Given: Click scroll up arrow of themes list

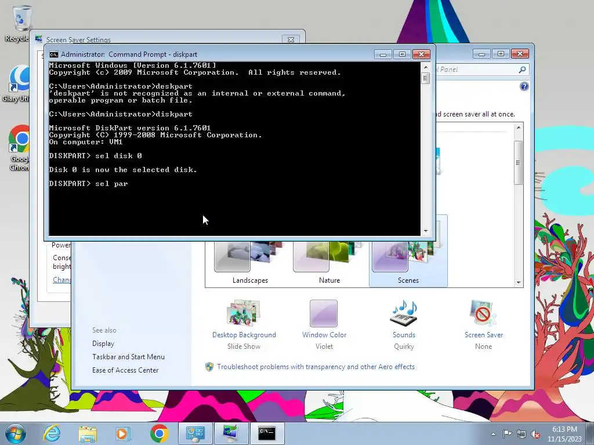Looking at the screenshot, I should (518, 127).
